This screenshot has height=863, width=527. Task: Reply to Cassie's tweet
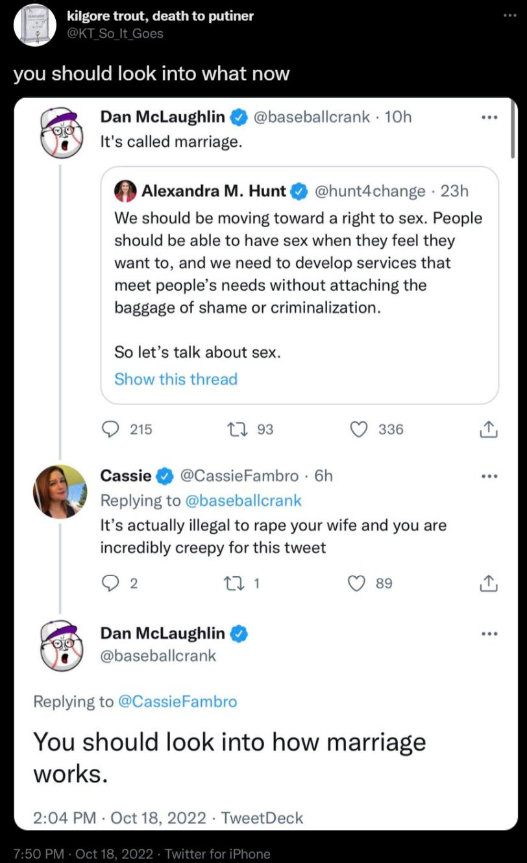point(110,583)
